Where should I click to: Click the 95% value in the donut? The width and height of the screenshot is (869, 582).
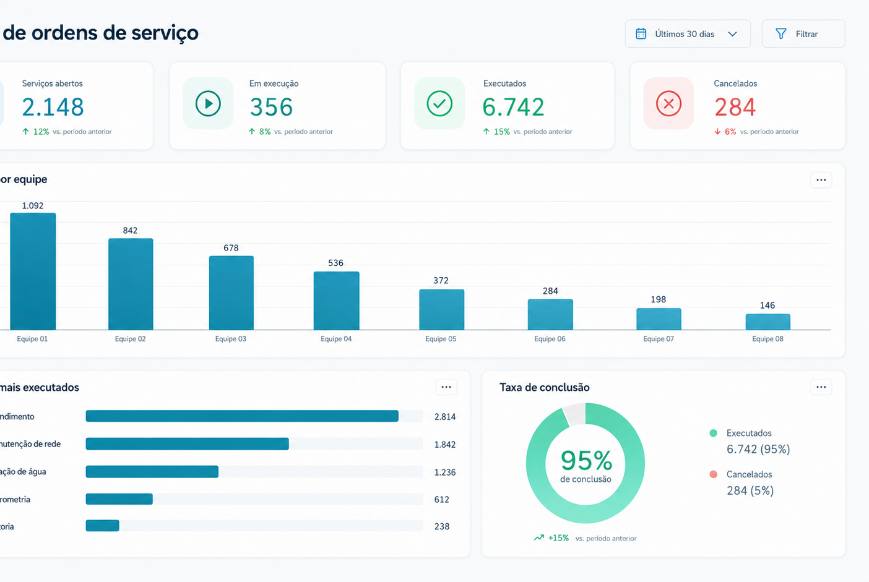pyautogui.click(x=586, y=460)
